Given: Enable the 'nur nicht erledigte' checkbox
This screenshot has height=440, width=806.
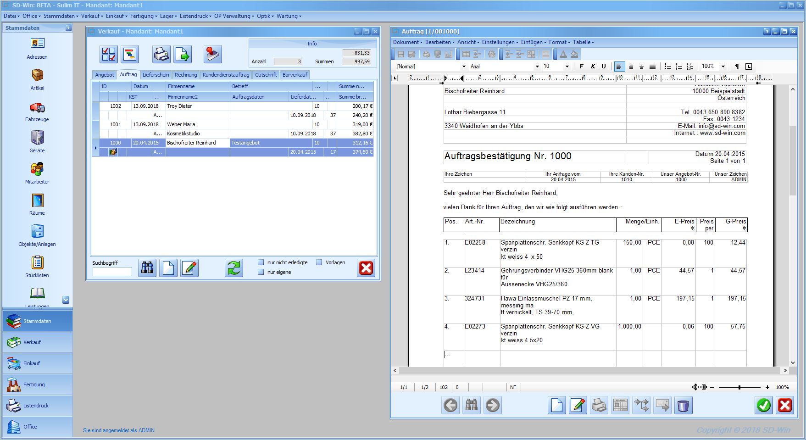Looking at the screenshot, I should coord(261,262).
